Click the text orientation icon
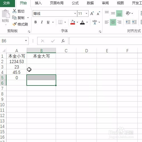Image resolution: width=142 pixels, height=142 pixels. [x=128, y=13]
